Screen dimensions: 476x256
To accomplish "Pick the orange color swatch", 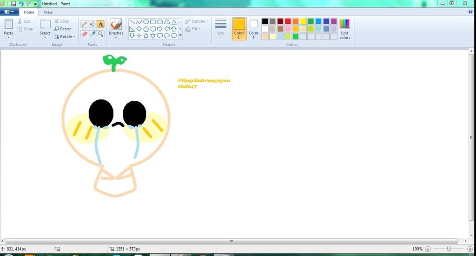I will (295, 21).
